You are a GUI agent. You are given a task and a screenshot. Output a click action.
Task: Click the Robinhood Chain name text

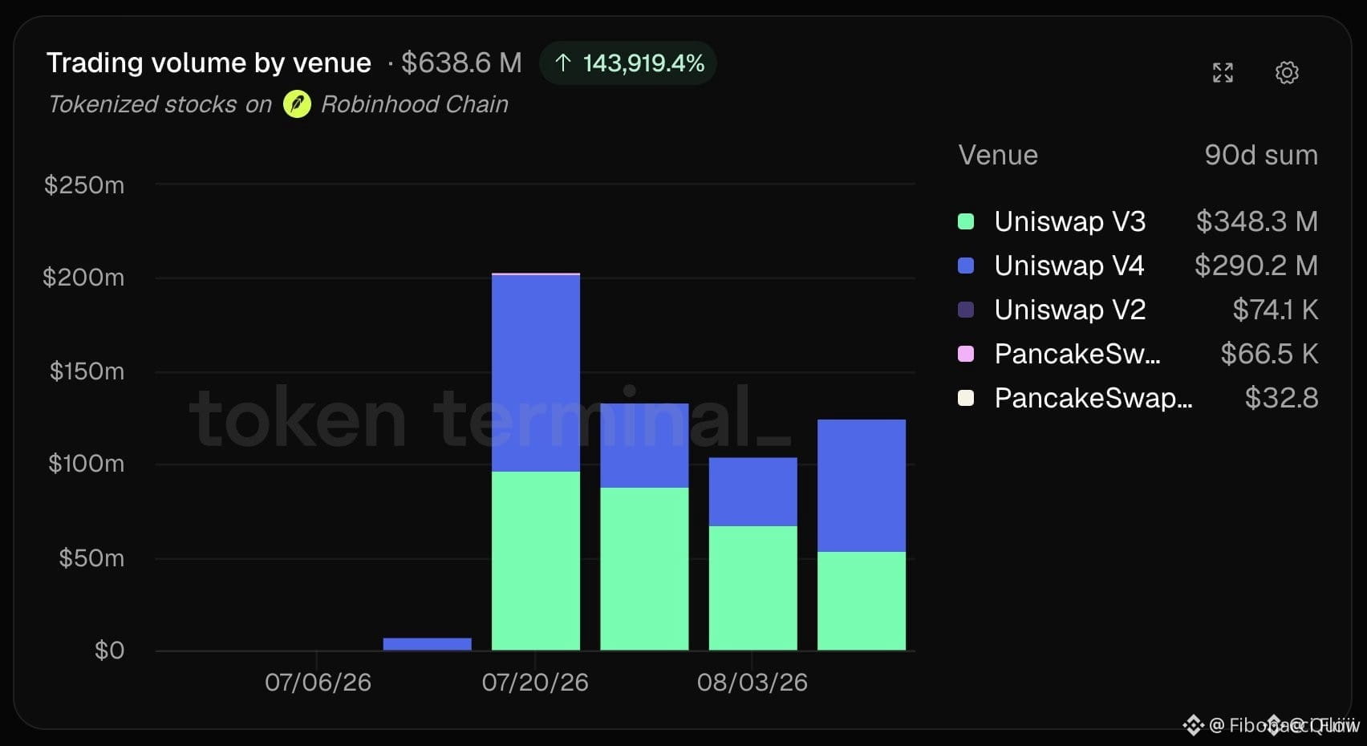pyautogui.click(x=415, y=104)
